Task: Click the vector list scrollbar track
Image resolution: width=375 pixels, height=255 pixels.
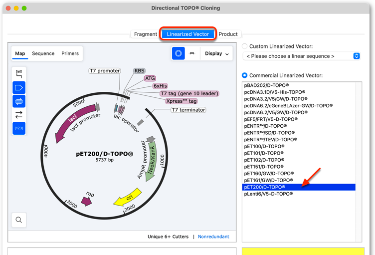Action: [359, 162]
